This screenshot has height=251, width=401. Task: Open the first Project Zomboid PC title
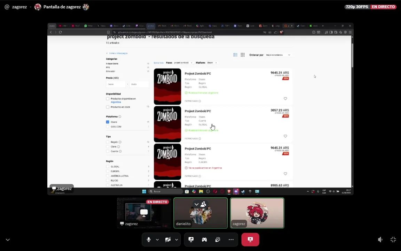198,74
